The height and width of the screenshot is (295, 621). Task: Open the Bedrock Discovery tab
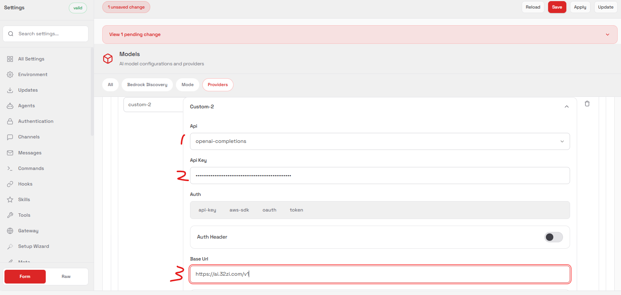pos(147,85)
